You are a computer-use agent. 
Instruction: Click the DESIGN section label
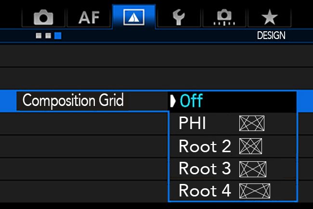(x=271, y=36)
